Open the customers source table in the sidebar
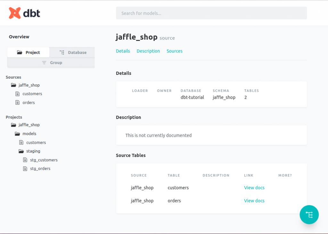This screenshot has width=328, height=234. pos(32,94)
